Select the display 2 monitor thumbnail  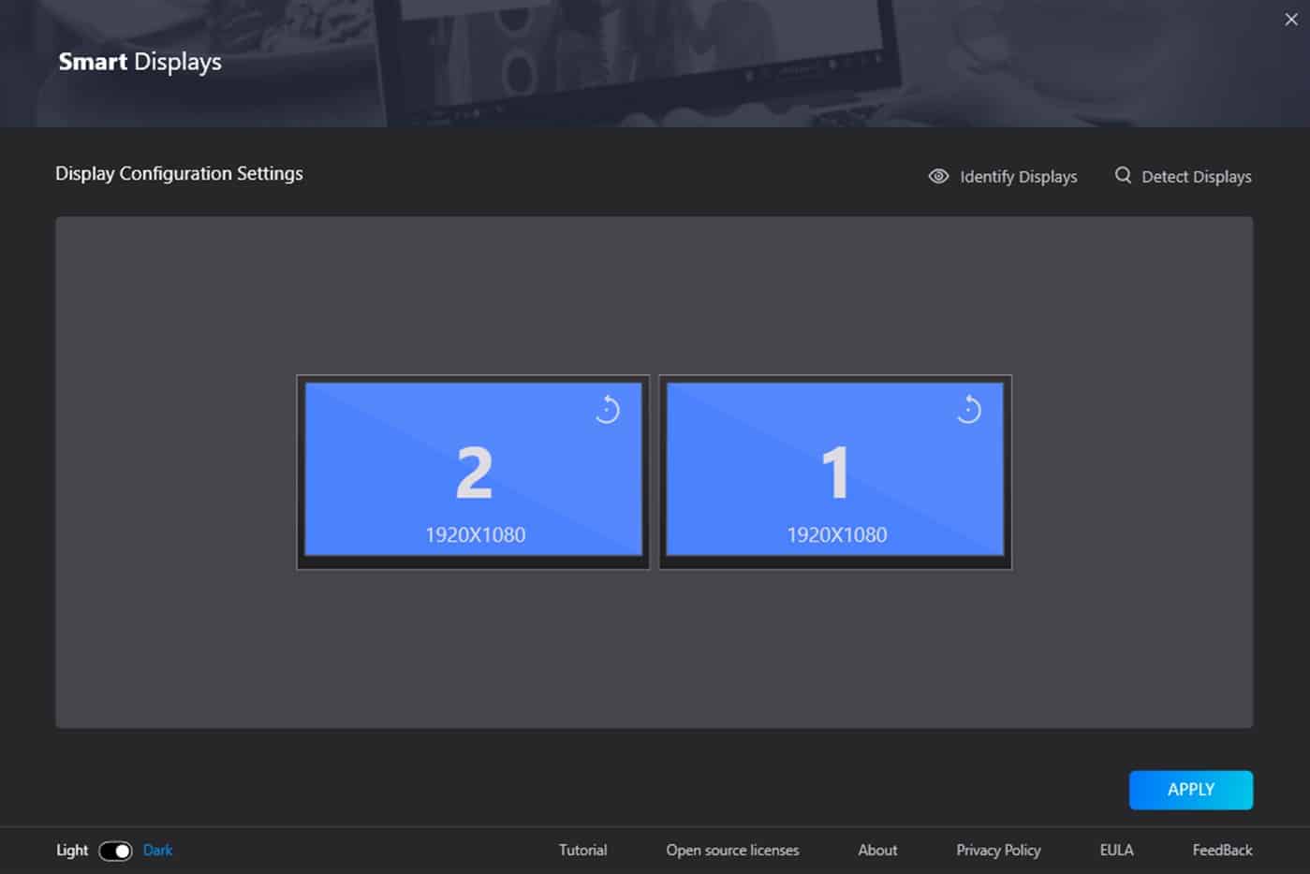pyautogui.click(x=473, y=473)
